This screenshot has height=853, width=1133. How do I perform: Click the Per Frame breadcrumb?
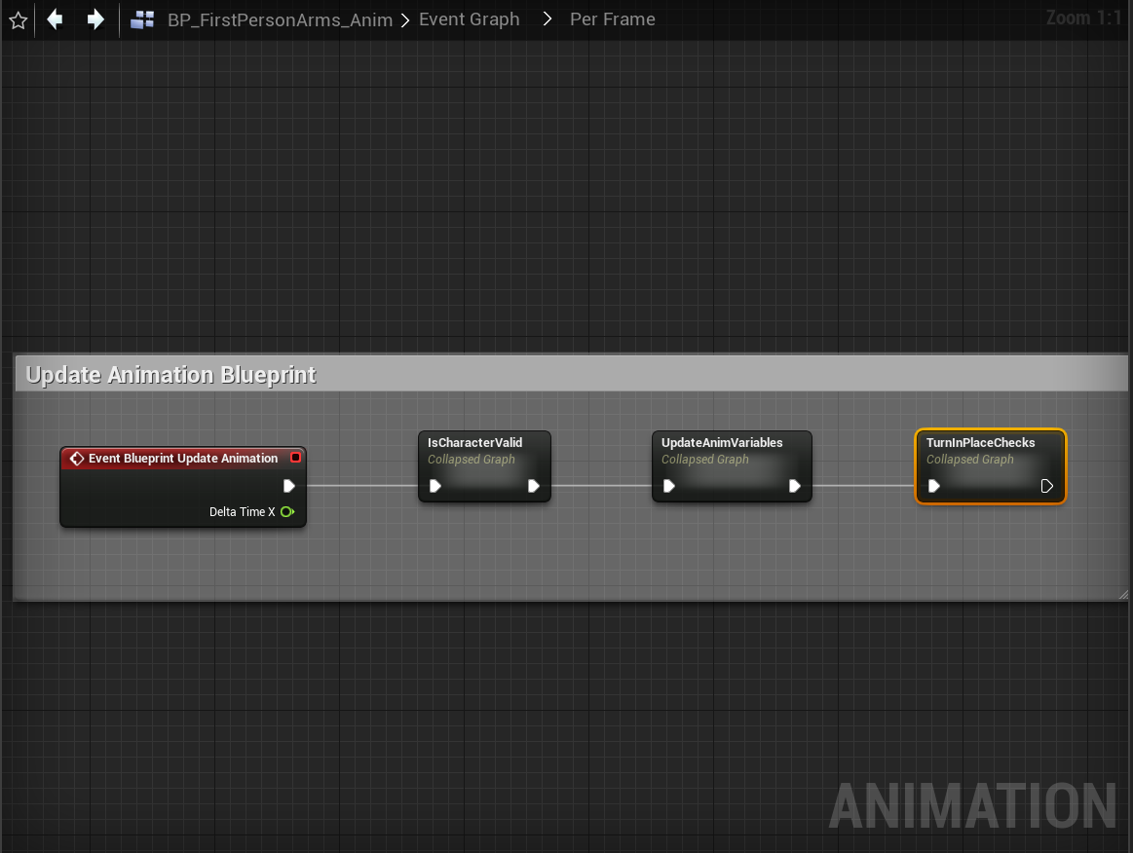[x=612, y=19]
